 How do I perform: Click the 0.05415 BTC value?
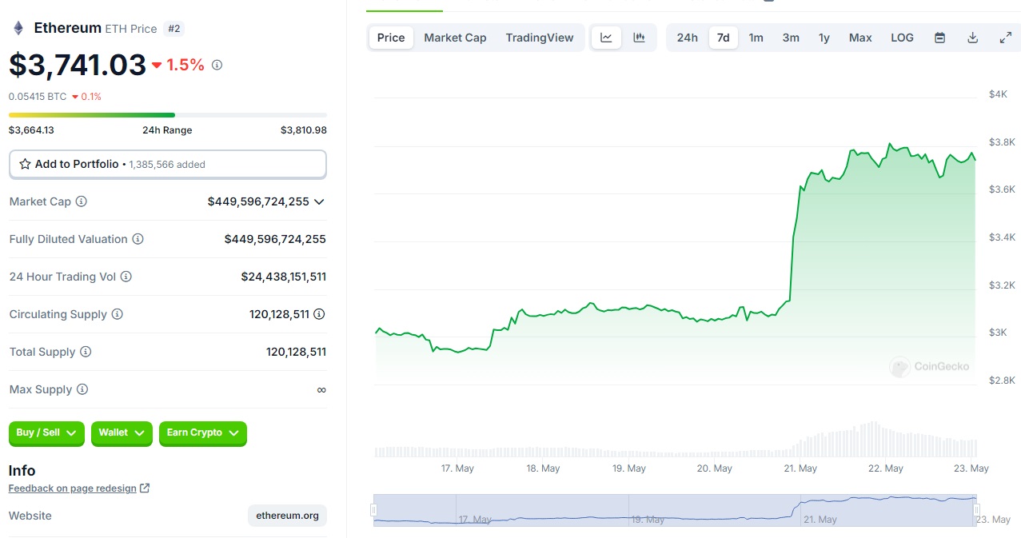(x=38, y=97)
